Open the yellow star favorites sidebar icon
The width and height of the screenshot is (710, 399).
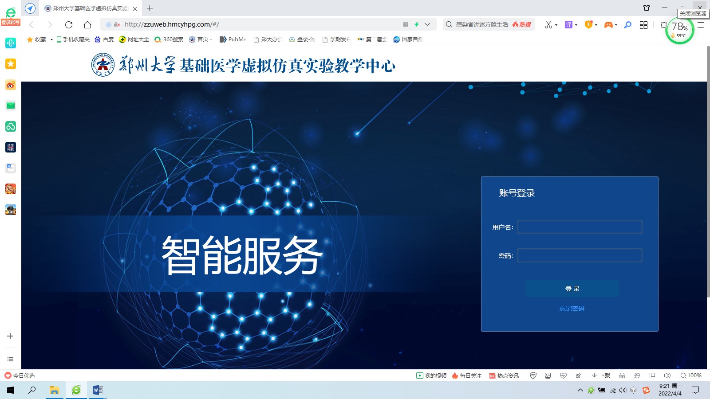tap(11, 64)
